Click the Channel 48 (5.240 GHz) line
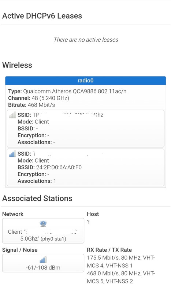171x293 pixels. tap(39, 98)
